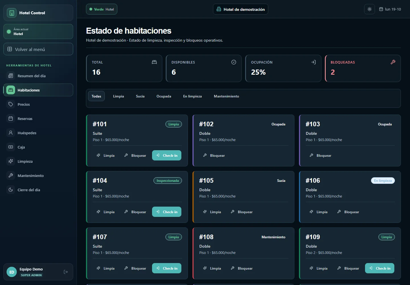Click the Limpieza sparkle icon in sidebar
The width and height of the screenshot is (410, 285).
(11, 161)
